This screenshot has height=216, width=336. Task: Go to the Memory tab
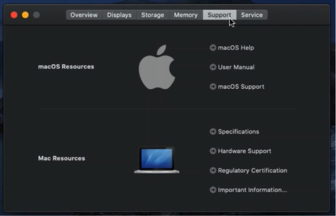click(186, 15)
